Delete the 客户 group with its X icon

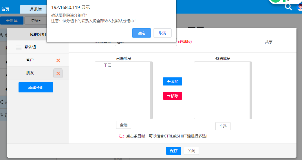pos(58,60)
